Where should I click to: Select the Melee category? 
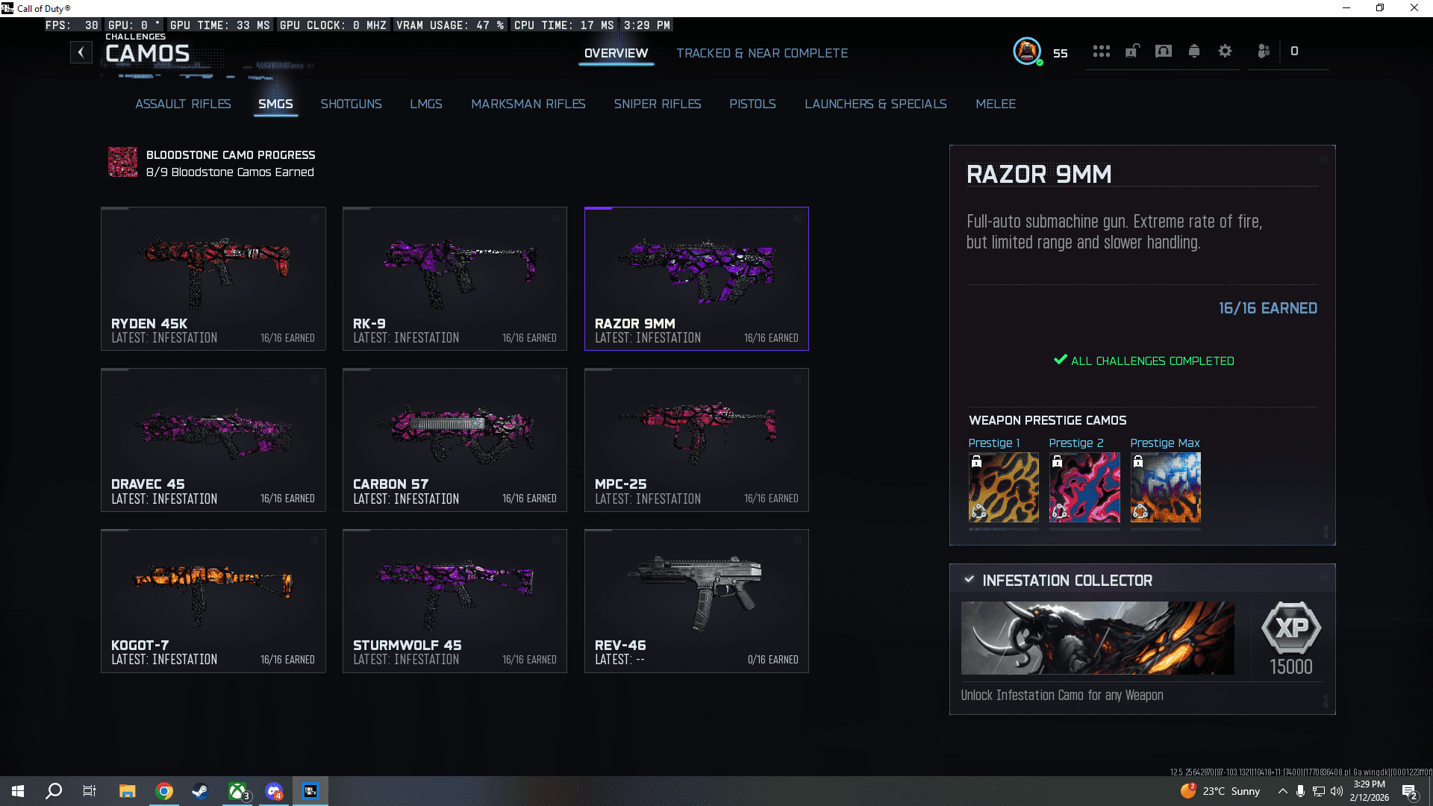click(x=996, y=104)
